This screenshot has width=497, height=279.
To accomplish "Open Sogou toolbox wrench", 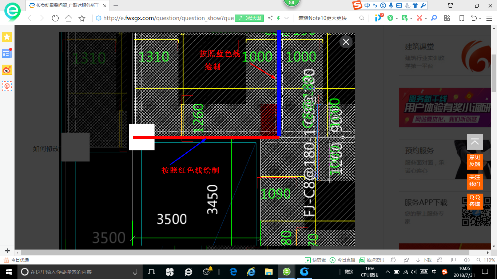I will (423, 5).
